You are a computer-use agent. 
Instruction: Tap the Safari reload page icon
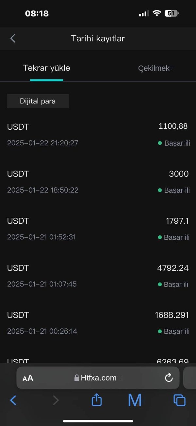point(169,378)
